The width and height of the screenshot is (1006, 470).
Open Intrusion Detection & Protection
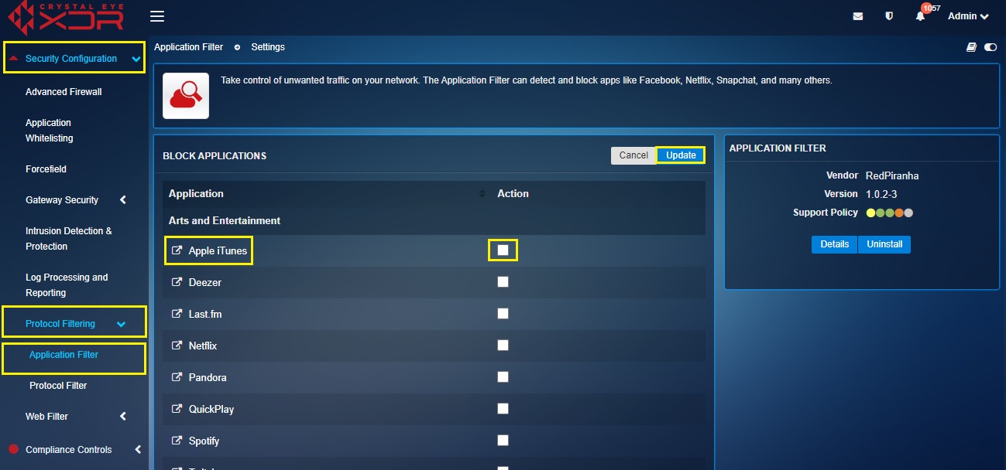pyautogui.click(x=69, y=239)
